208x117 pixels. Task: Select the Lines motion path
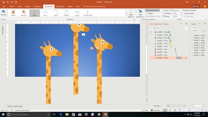[34, 13]
